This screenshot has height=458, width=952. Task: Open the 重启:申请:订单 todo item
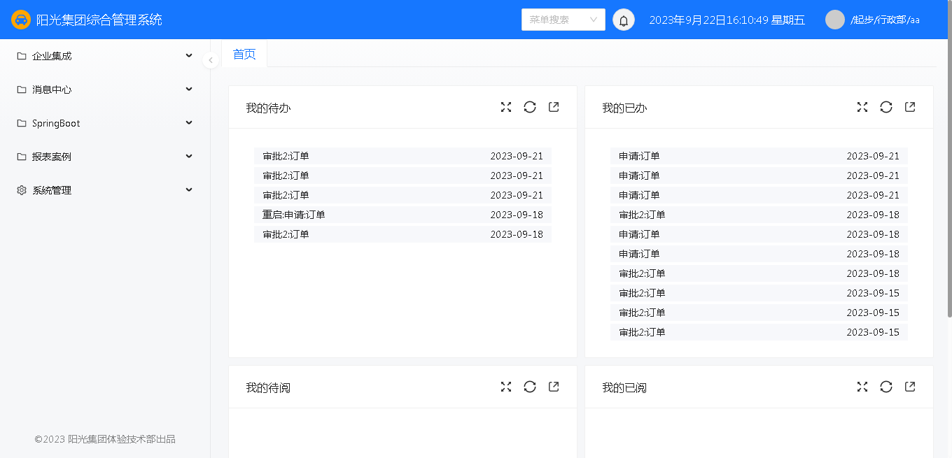[x=294, y=215]
